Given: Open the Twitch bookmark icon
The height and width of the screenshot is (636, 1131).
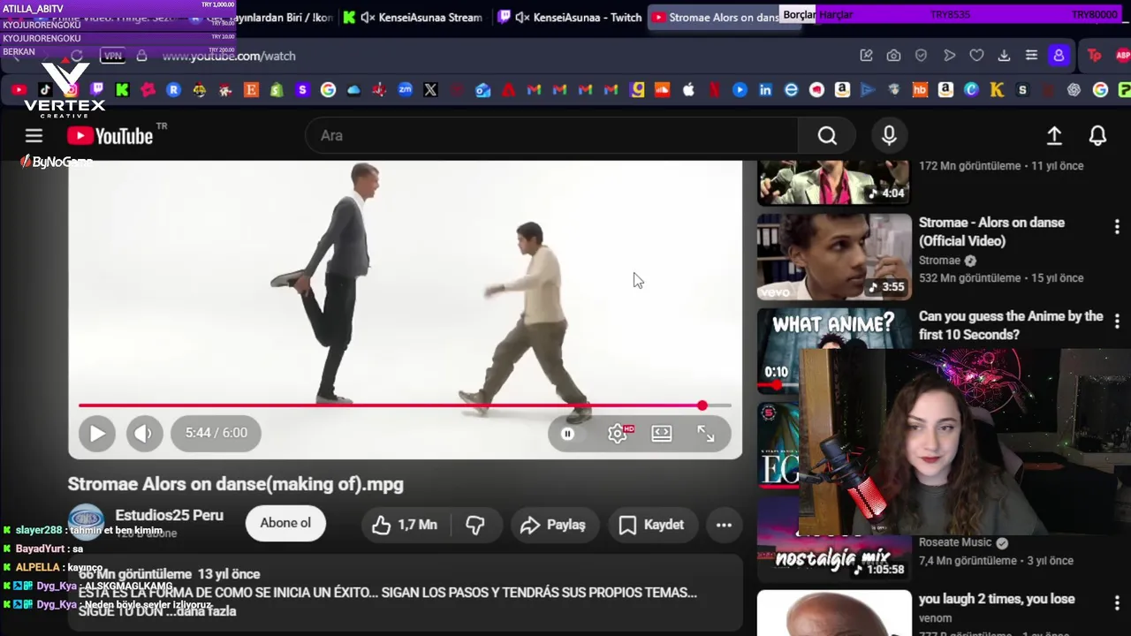Looking at the screenshot, I should [96, 89].
